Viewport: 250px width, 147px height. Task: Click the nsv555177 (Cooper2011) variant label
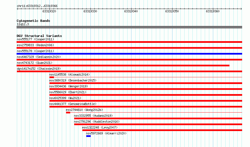(35, 39)
